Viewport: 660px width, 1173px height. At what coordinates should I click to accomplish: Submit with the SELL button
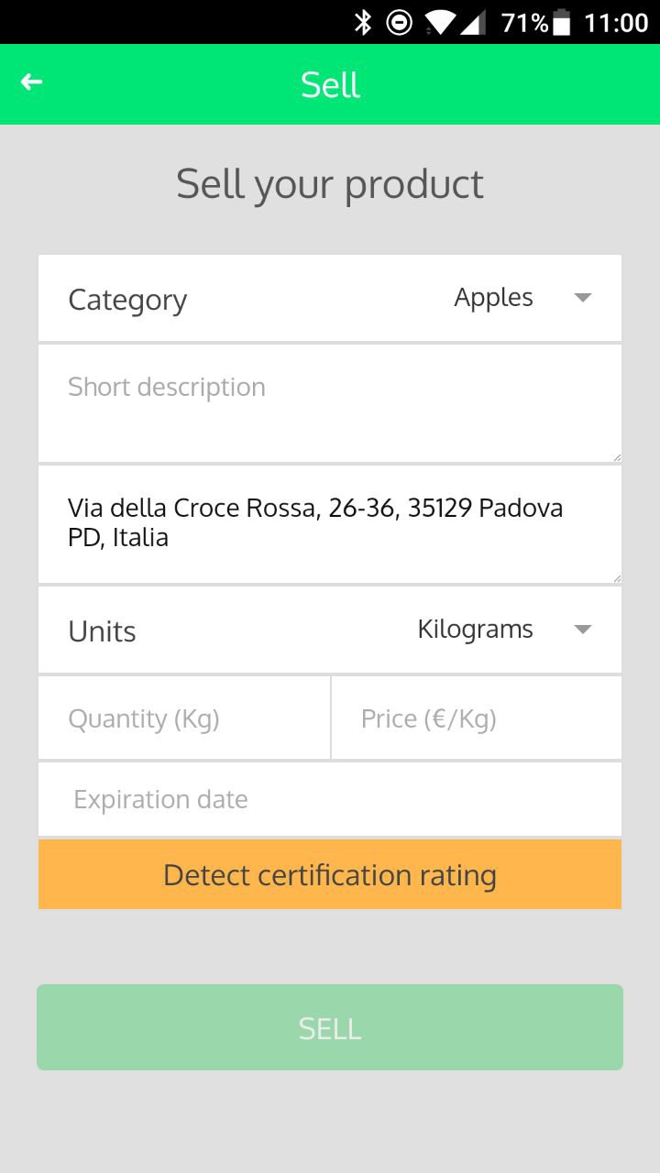[x=330, y=1027]
